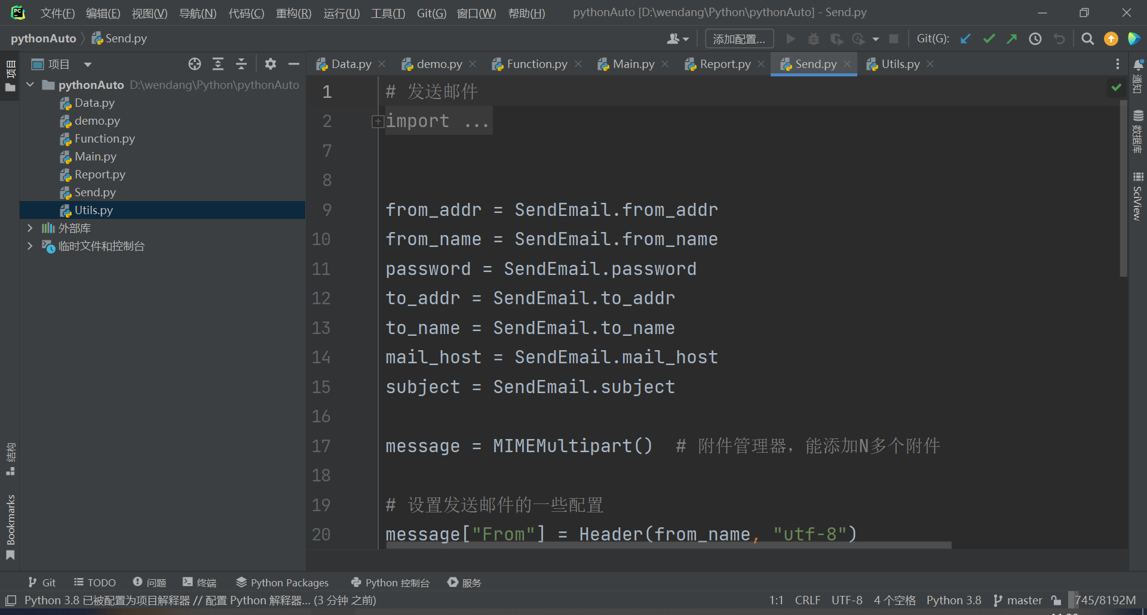Open the Git(G) menu
1147x615 pixels.
(431, 13)
